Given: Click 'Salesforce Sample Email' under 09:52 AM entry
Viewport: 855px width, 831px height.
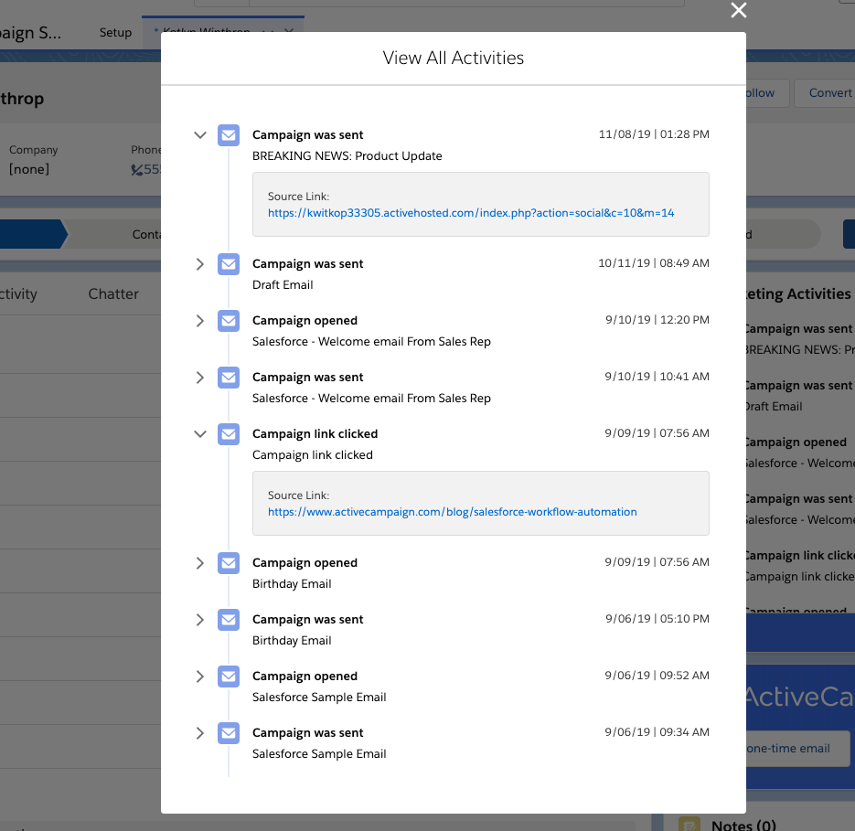Looking at the screenshot, I should tap(319, 697).
